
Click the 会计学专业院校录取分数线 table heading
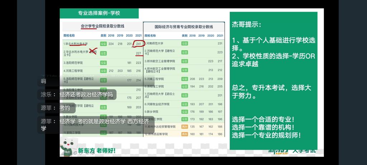click(x=103, y=26)
